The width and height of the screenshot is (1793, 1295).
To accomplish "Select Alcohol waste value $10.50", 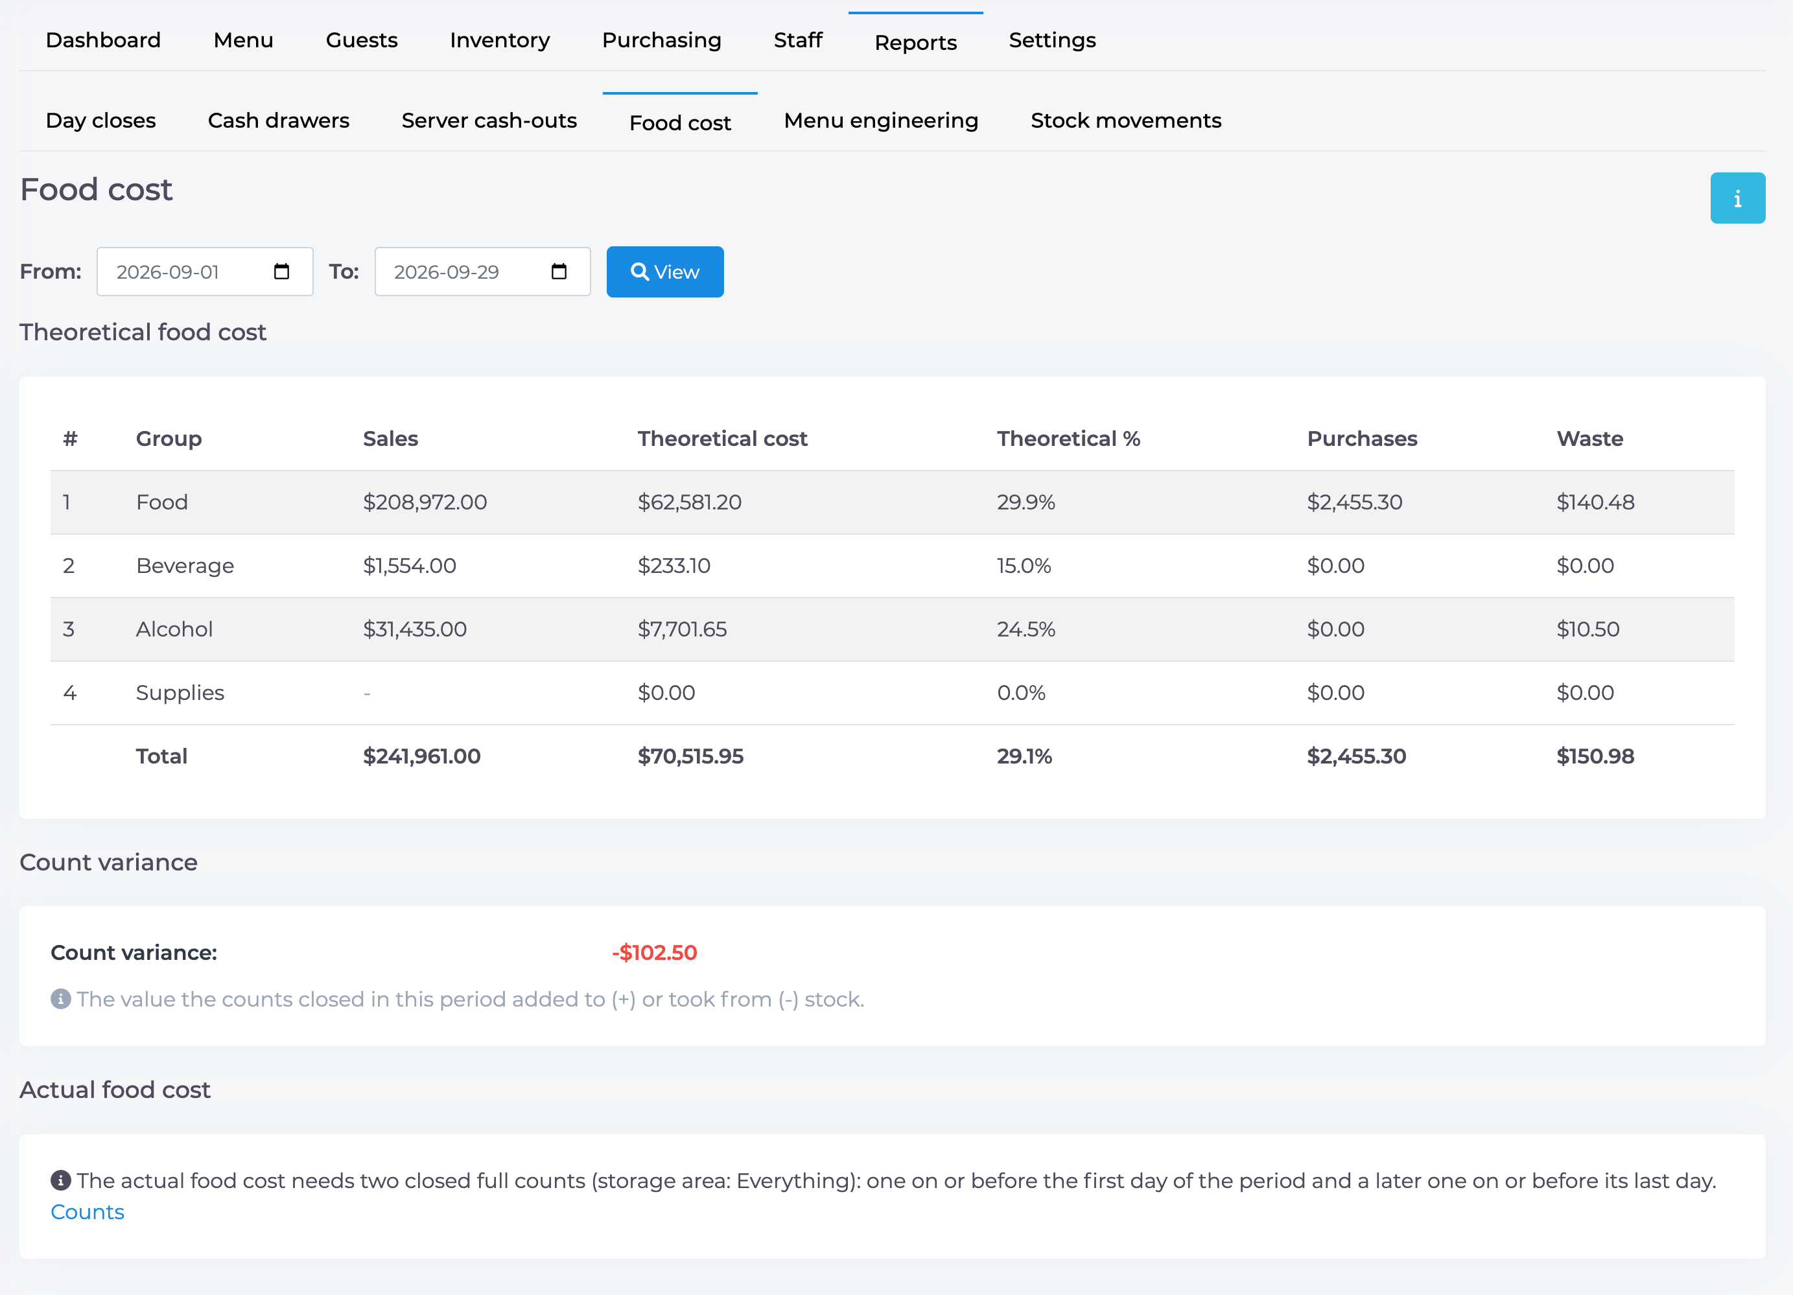I will tap(1588, 629).
